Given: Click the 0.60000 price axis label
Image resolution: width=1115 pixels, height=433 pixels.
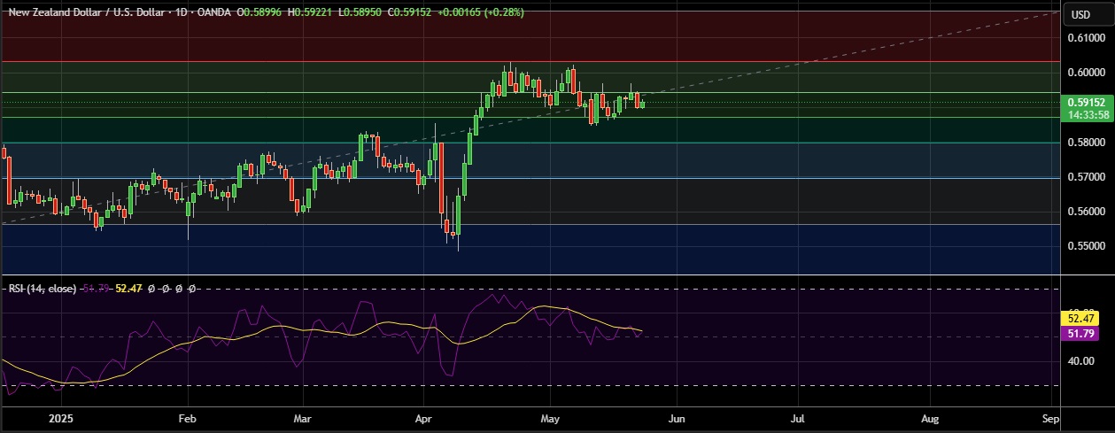Looking at the screenshot, I should pyautogui.click(x=1086, y=73).
